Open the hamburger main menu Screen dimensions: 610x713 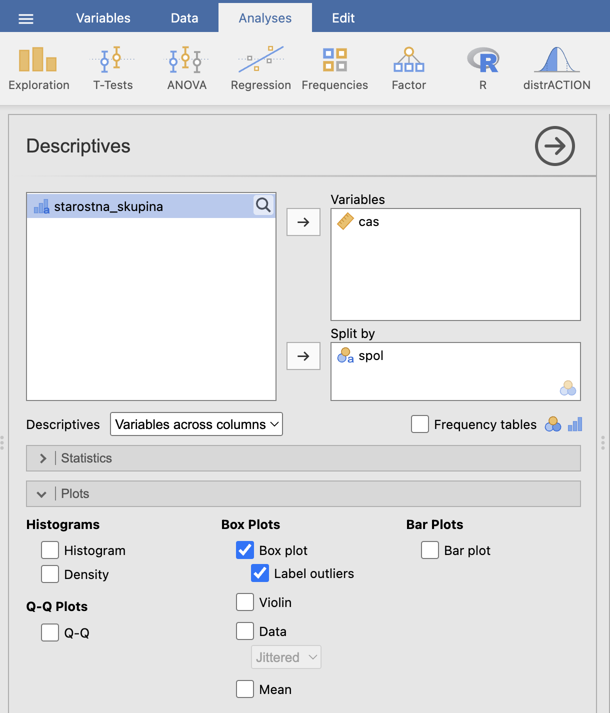[26, 18]
